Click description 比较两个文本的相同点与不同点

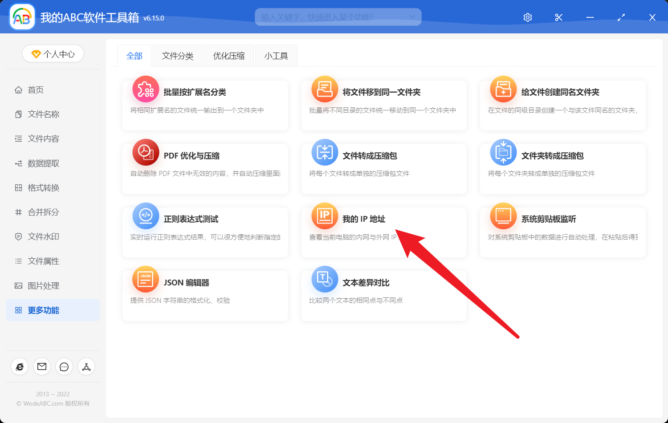click(356, 301)
